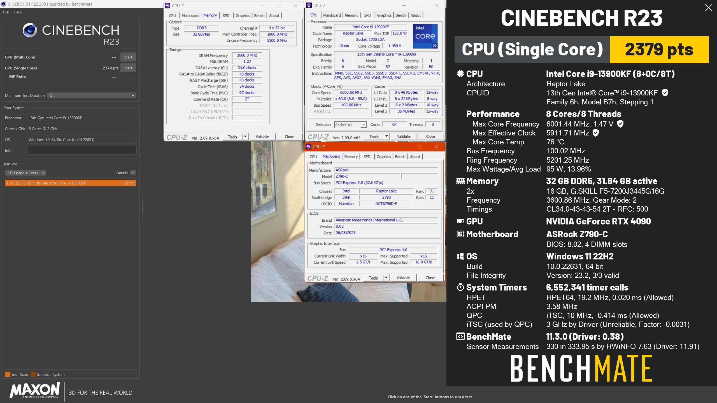Switch to Bench tab in CPU CPU-Z window
Viewport: 717px width, 403px height.
coord(401,15)
